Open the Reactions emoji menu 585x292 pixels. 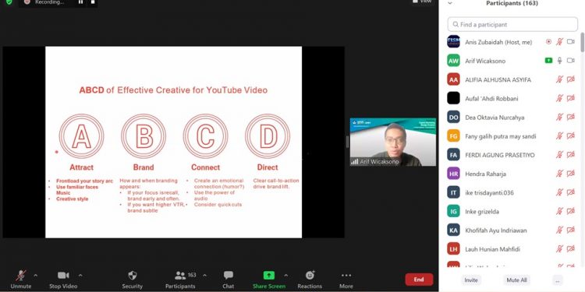(310, 280)
